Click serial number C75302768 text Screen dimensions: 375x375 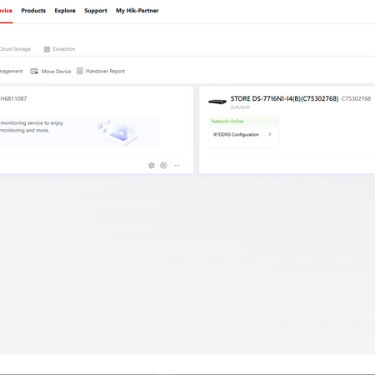tap(356, 98)
